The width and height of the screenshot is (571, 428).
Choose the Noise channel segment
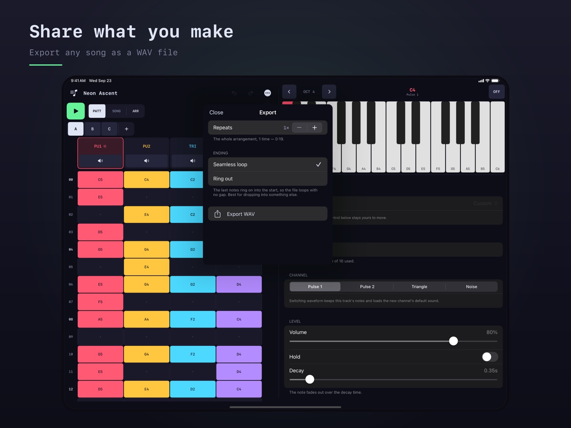click(x=471, y=287)
